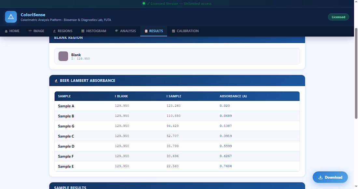The height and width of the screenshot is (189, 358).
Task: Click I sample value 35.799
Action: point(172,146)
